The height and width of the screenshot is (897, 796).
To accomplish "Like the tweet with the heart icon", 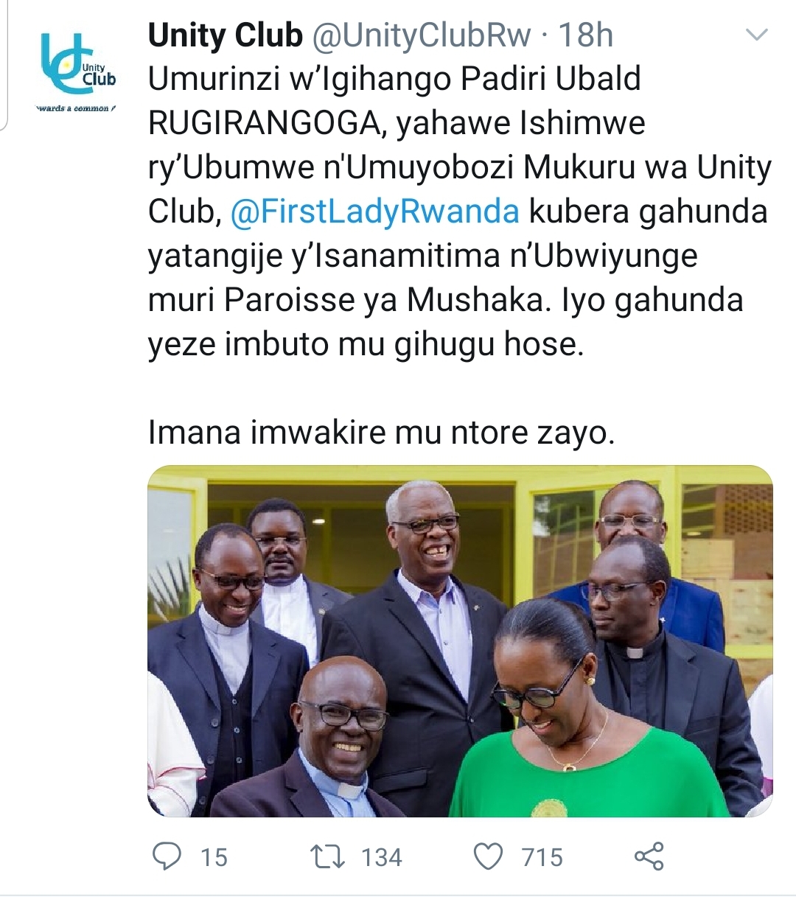I will (487, 857).
